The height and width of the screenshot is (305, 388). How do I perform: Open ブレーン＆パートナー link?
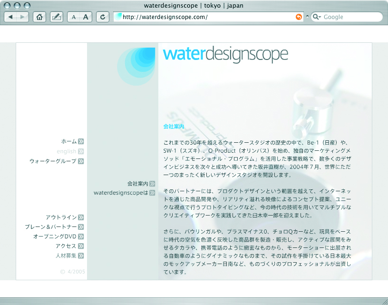51,227
